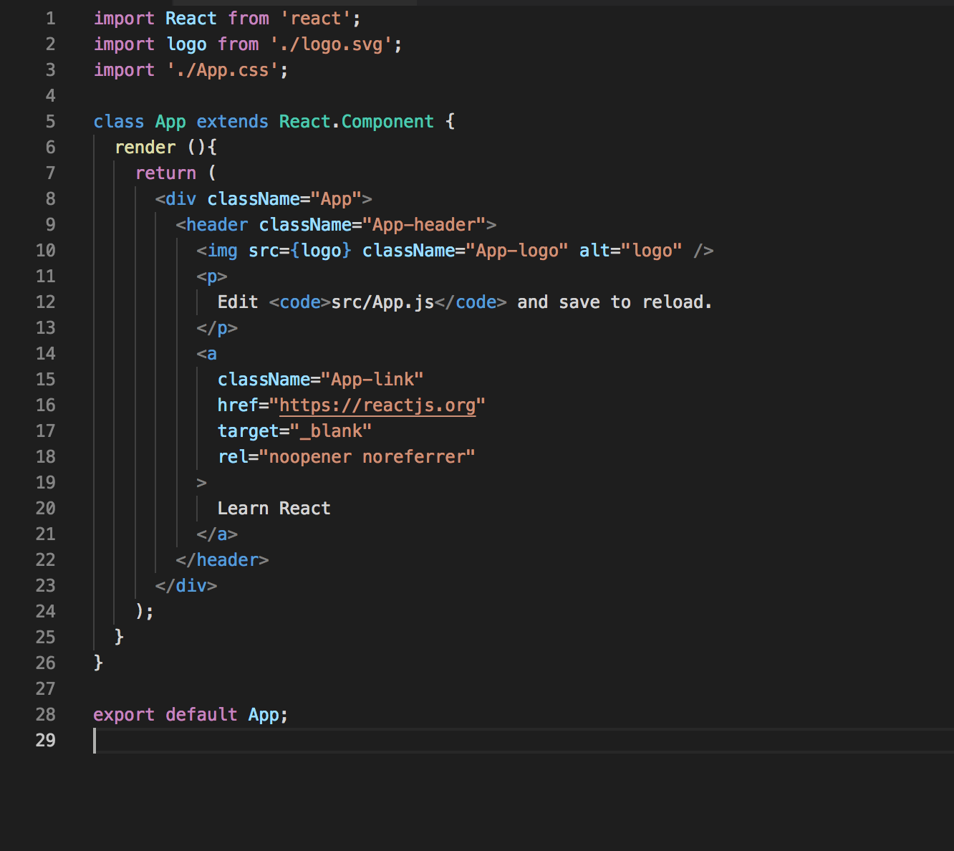Click line number 16 in the gutter
954x851 pixels.
(x=46, y=405)
